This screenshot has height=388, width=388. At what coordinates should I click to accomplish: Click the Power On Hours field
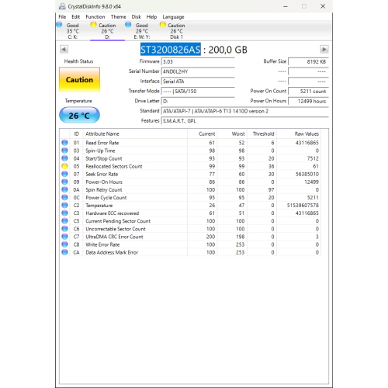coord(308,101)
